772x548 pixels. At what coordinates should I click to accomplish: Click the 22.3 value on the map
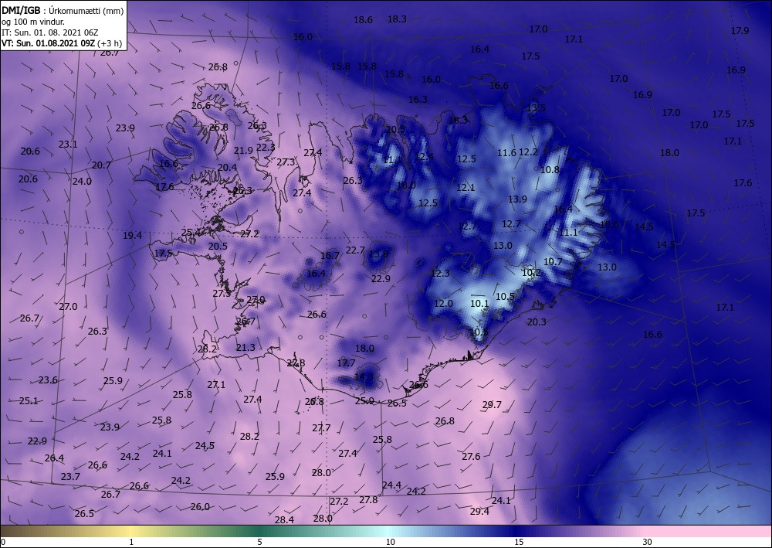coord(266,147)
